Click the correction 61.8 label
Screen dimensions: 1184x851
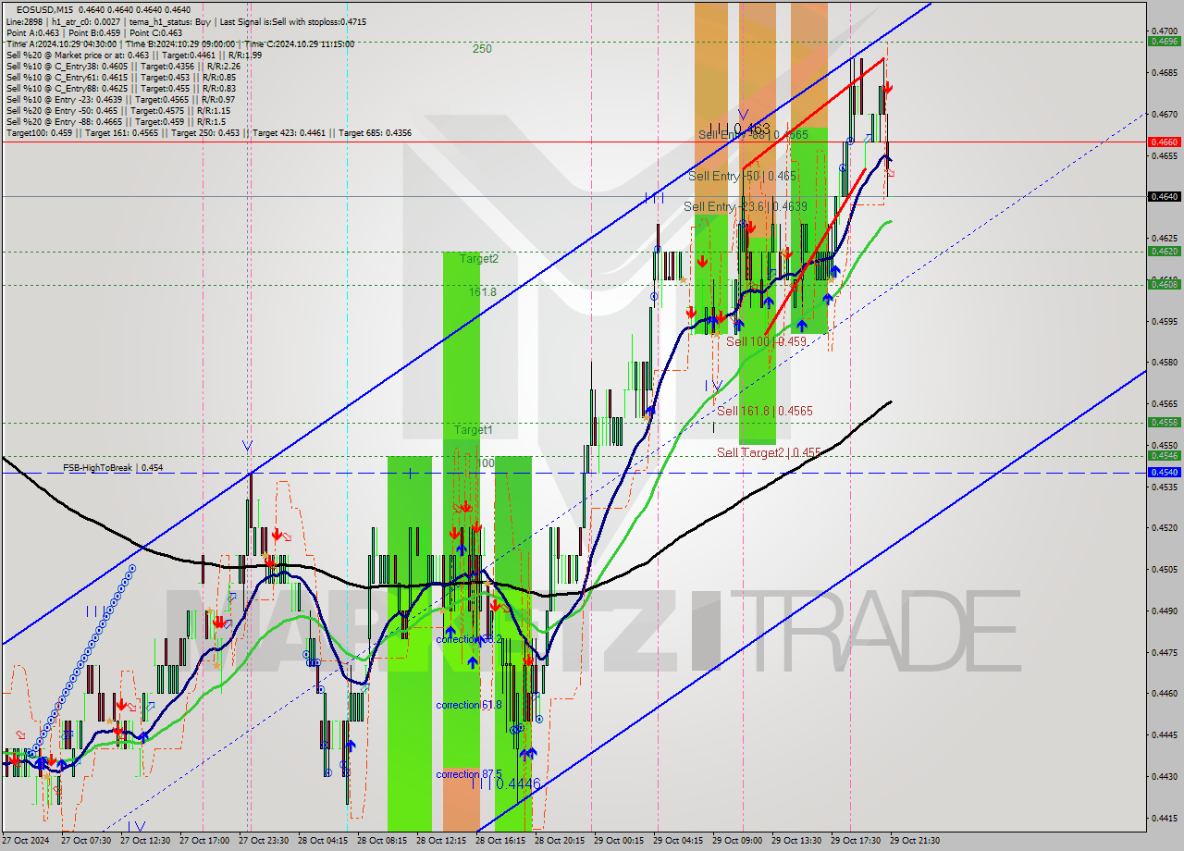[x=469, y=705]
